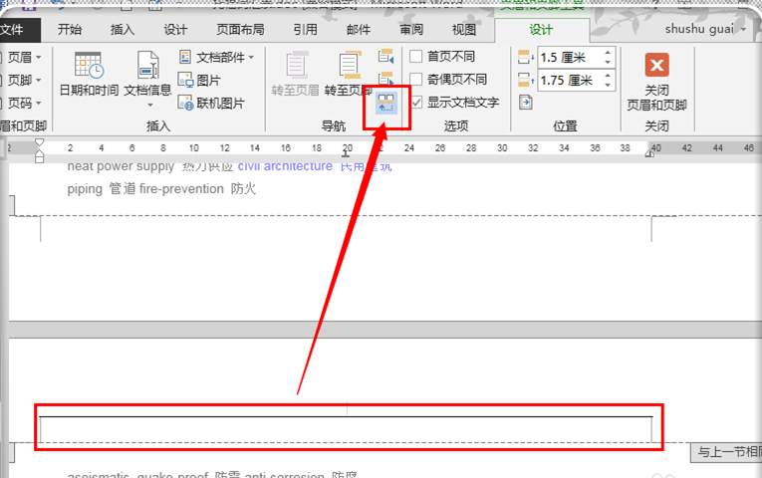The height and width of the screenshot is (478, 762).
Task: Click 与上一节相同 label tag
Action: click(726, 453)
